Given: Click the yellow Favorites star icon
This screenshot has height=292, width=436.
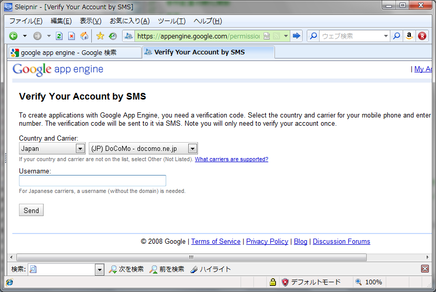Looking at the screenshot, I should pyautogui.click(x=100, y=36).
